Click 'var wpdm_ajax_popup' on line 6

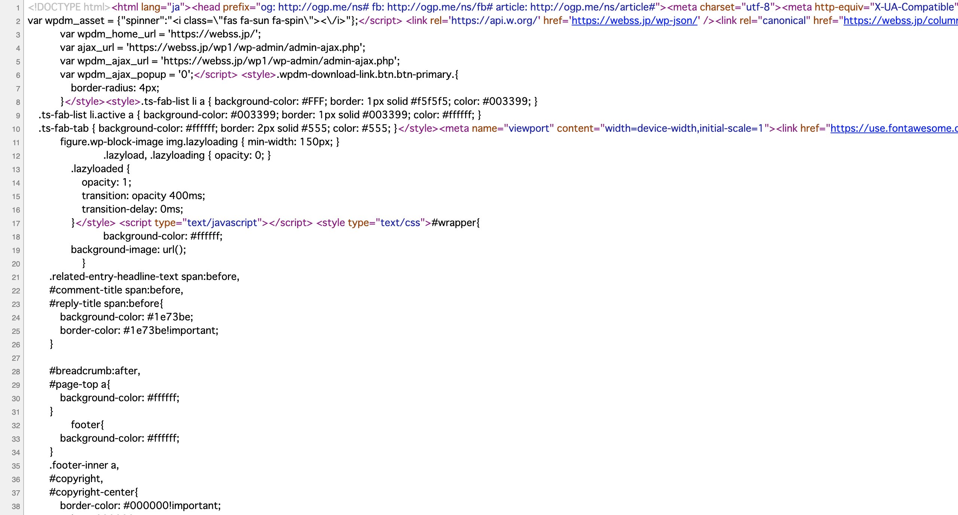click(113, 74)
